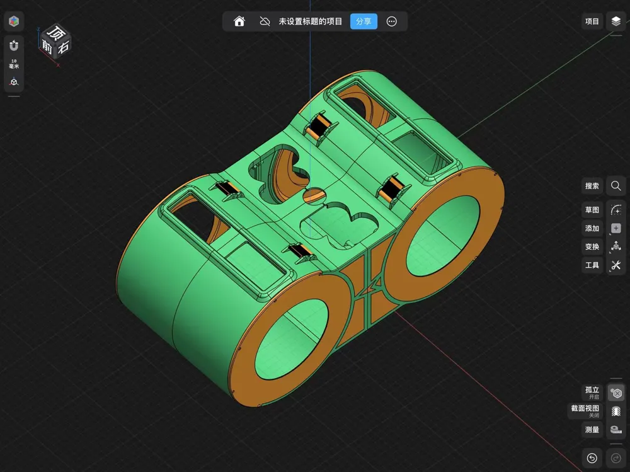Open the Add (添加) plus icon
This screenshot has height=472, width=630.
click(616, 228)
